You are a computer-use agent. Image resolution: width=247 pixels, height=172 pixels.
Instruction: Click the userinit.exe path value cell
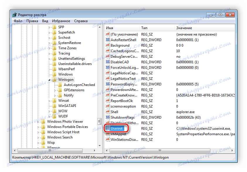click(x=203, y=129)
